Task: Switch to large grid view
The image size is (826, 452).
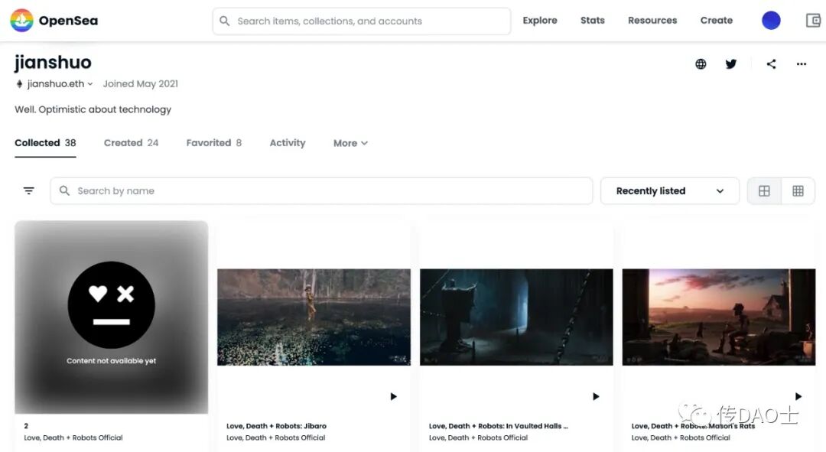Action: coord(764,190)
